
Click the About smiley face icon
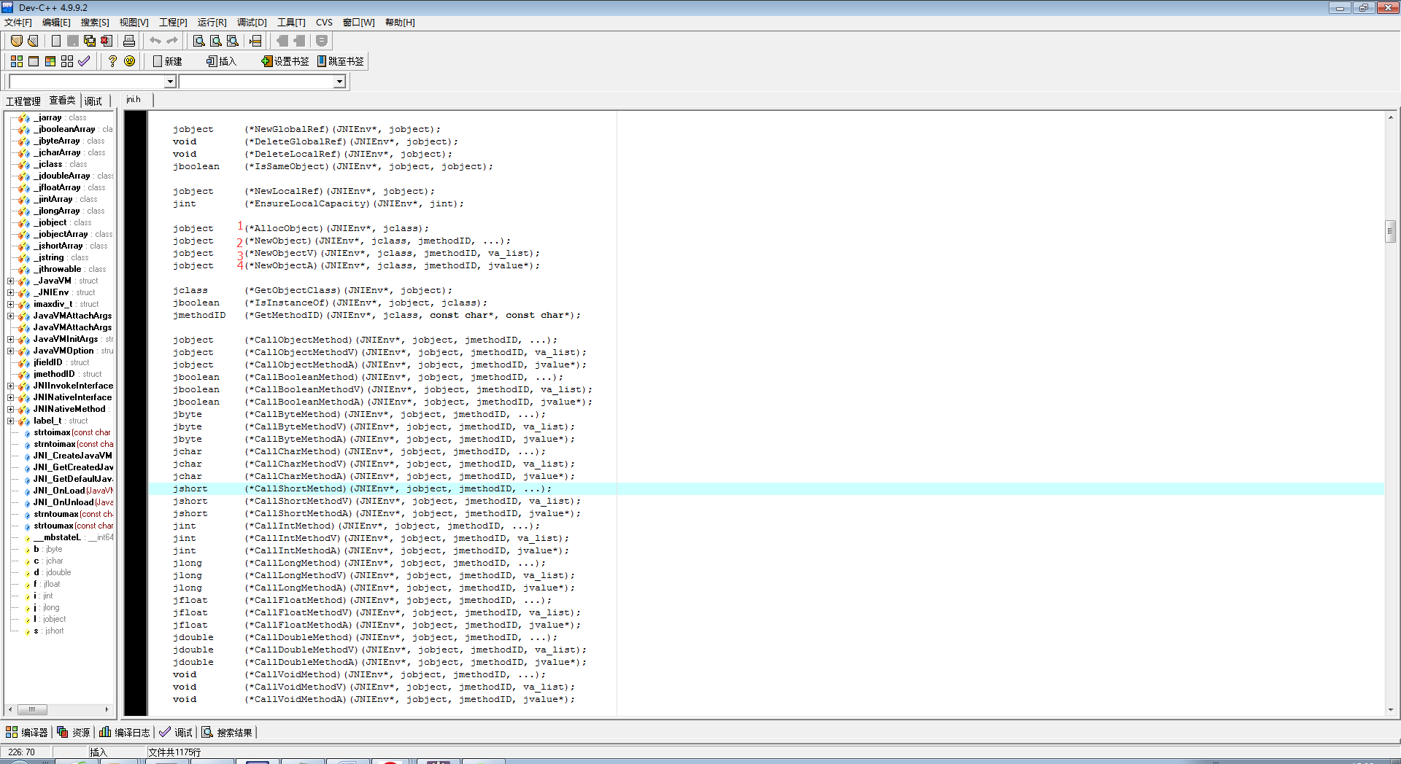(x=129, y=61)
